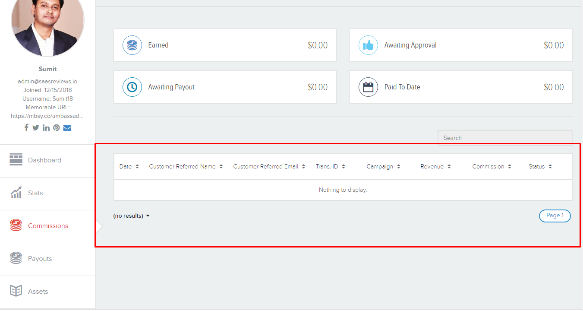The height and width of the screenshot is (311, 583).
Task: Click the Pinterest share icon
Action: 57,127
